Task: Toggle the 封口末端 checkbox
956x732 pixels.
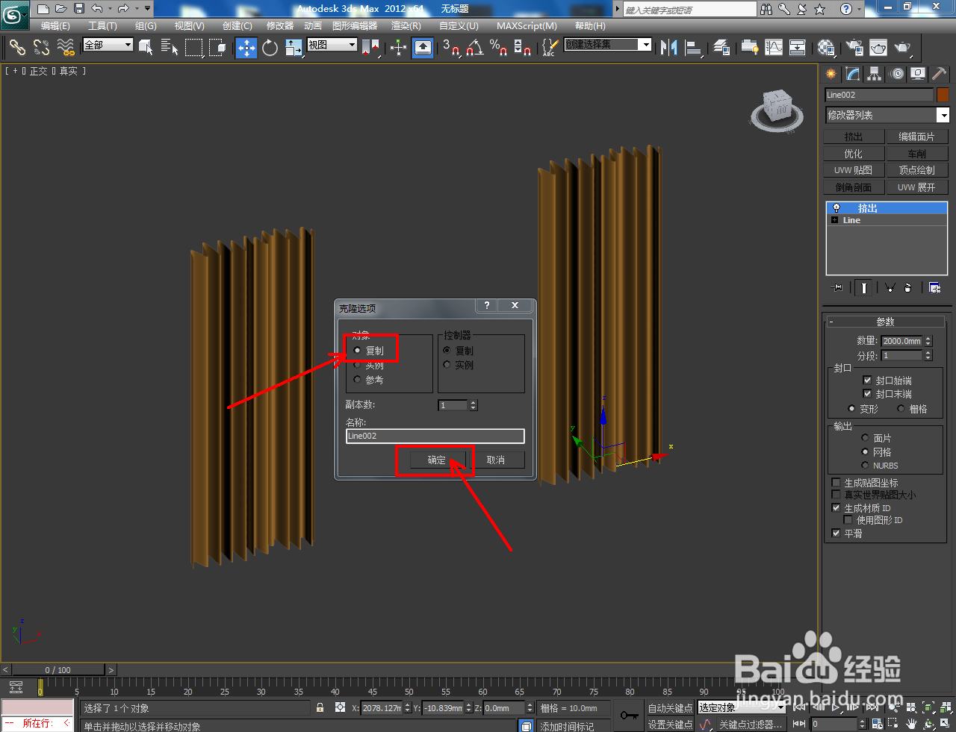Action: (x=867, y=393)
